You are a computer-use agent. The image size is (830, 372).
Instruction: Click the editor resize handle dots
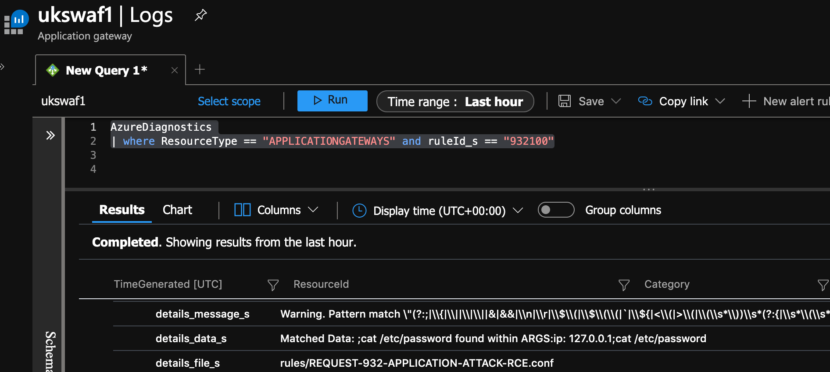[649, 190]
